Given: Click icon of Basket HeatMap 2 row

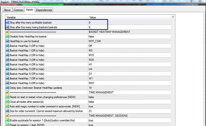Looking at the screenshot, I should [x=7, y=55].
